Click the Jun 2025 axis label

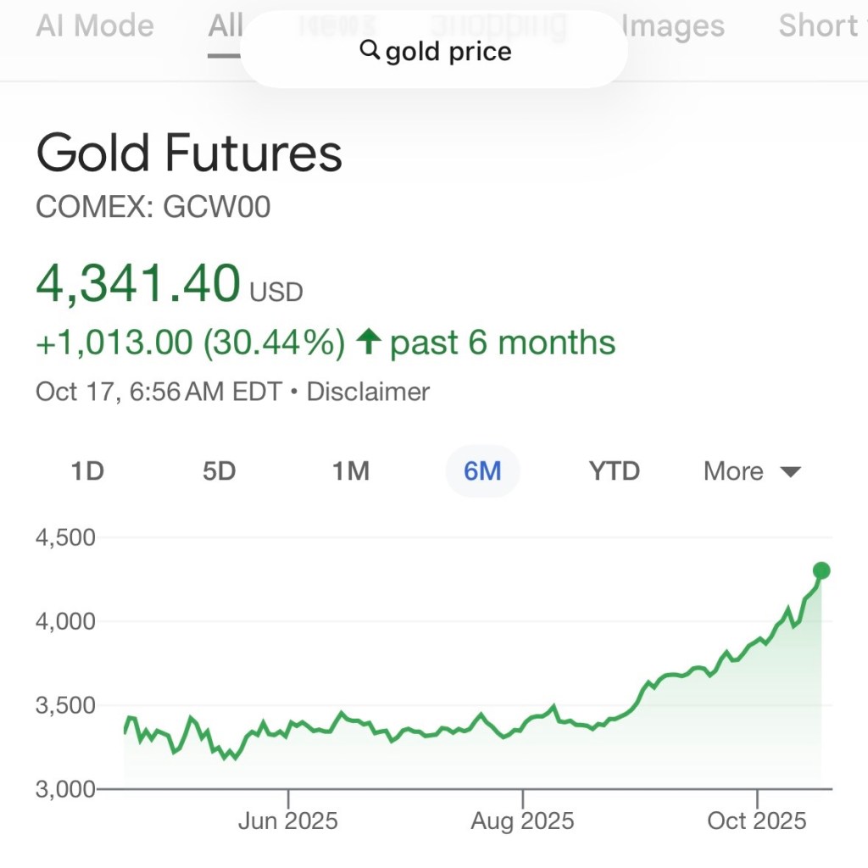click(x=288, y=821)
